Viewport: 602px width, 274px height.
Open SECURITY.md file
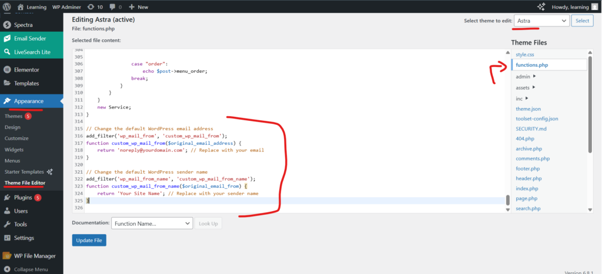point(531,128)
